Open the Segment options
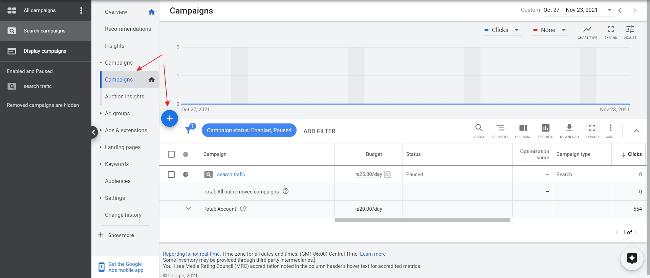The image size is (650, 278). pos(500,131)
